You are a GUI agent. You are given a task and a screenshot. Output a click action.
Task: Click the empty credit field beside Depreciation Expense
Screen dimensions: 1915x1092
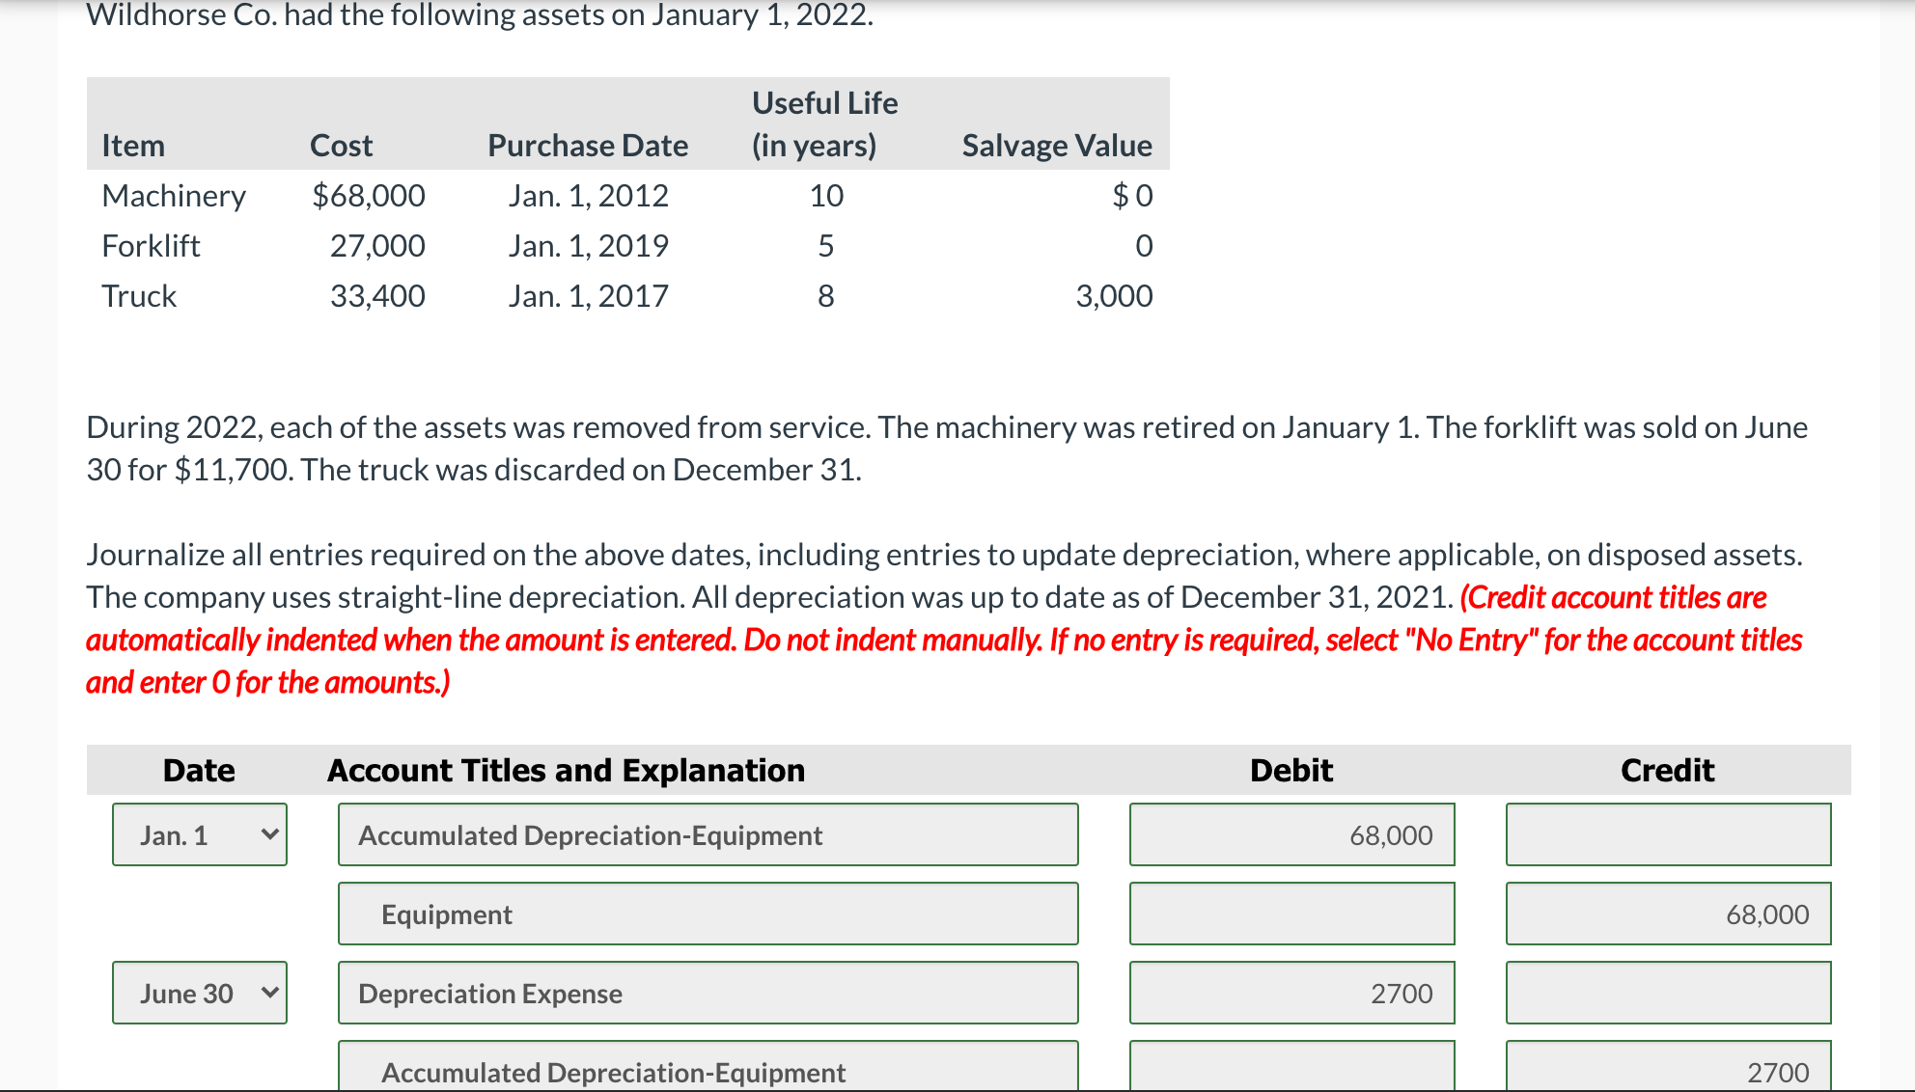[x=1667, y=993]
